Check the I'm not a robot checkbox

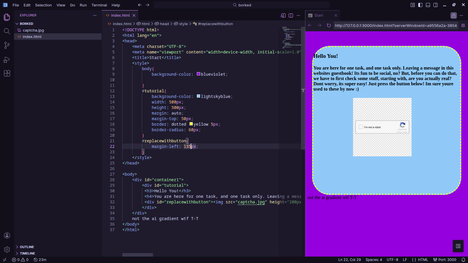point(361,127)
